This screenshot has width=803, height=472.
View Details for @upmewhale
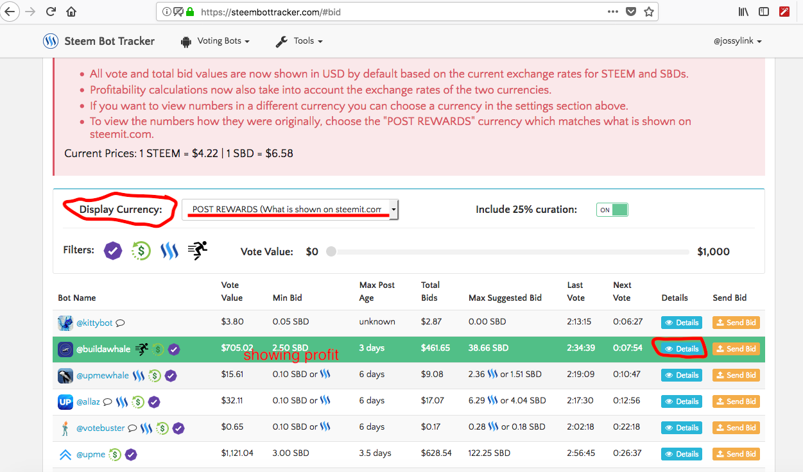click(681, 375)
